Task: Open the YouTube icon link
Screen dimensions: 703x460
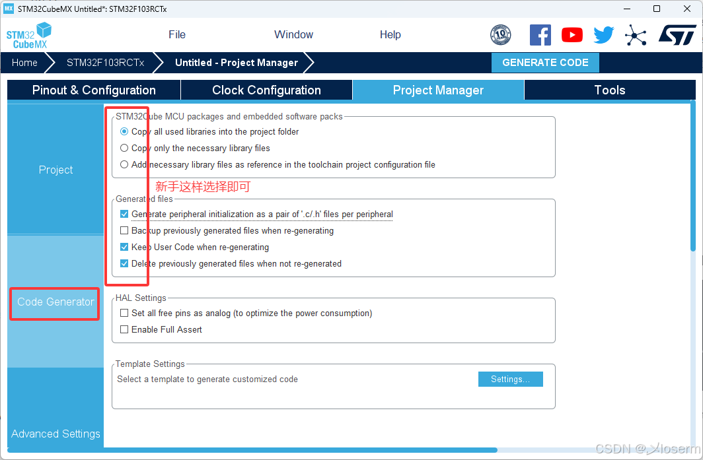Action: pyautogui.click(x=572, y=35)
